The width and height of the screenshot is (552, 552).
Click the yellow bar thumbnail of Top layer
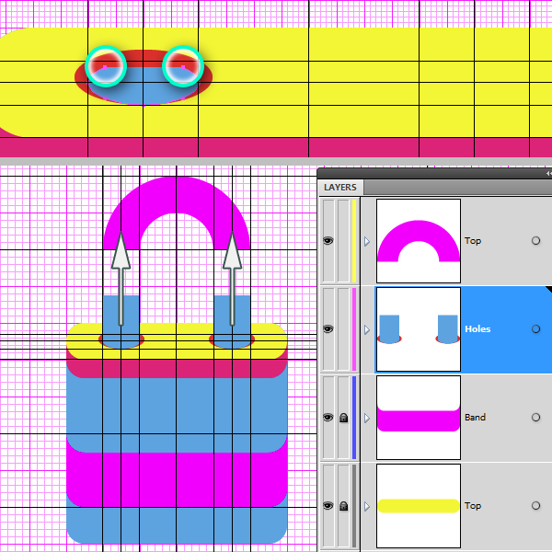click(419, 506)
